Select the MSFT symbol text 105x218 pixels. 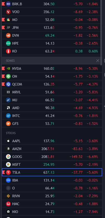pyautogui.click(x=16, y=164)
